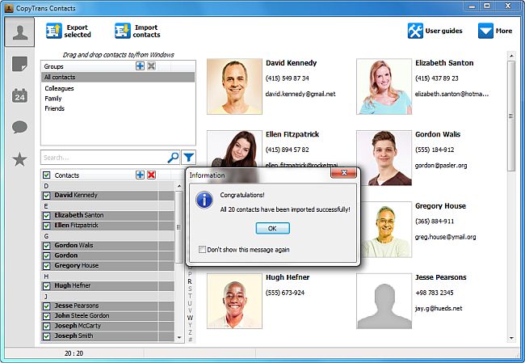Screen dimensions: 525x363
Task: Select Joseph Smith in the list
Action: click(107, 336)
